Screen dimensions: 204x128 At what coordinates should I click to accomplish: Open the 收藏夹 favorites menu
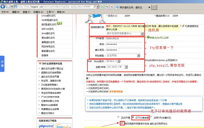[35, 12]
